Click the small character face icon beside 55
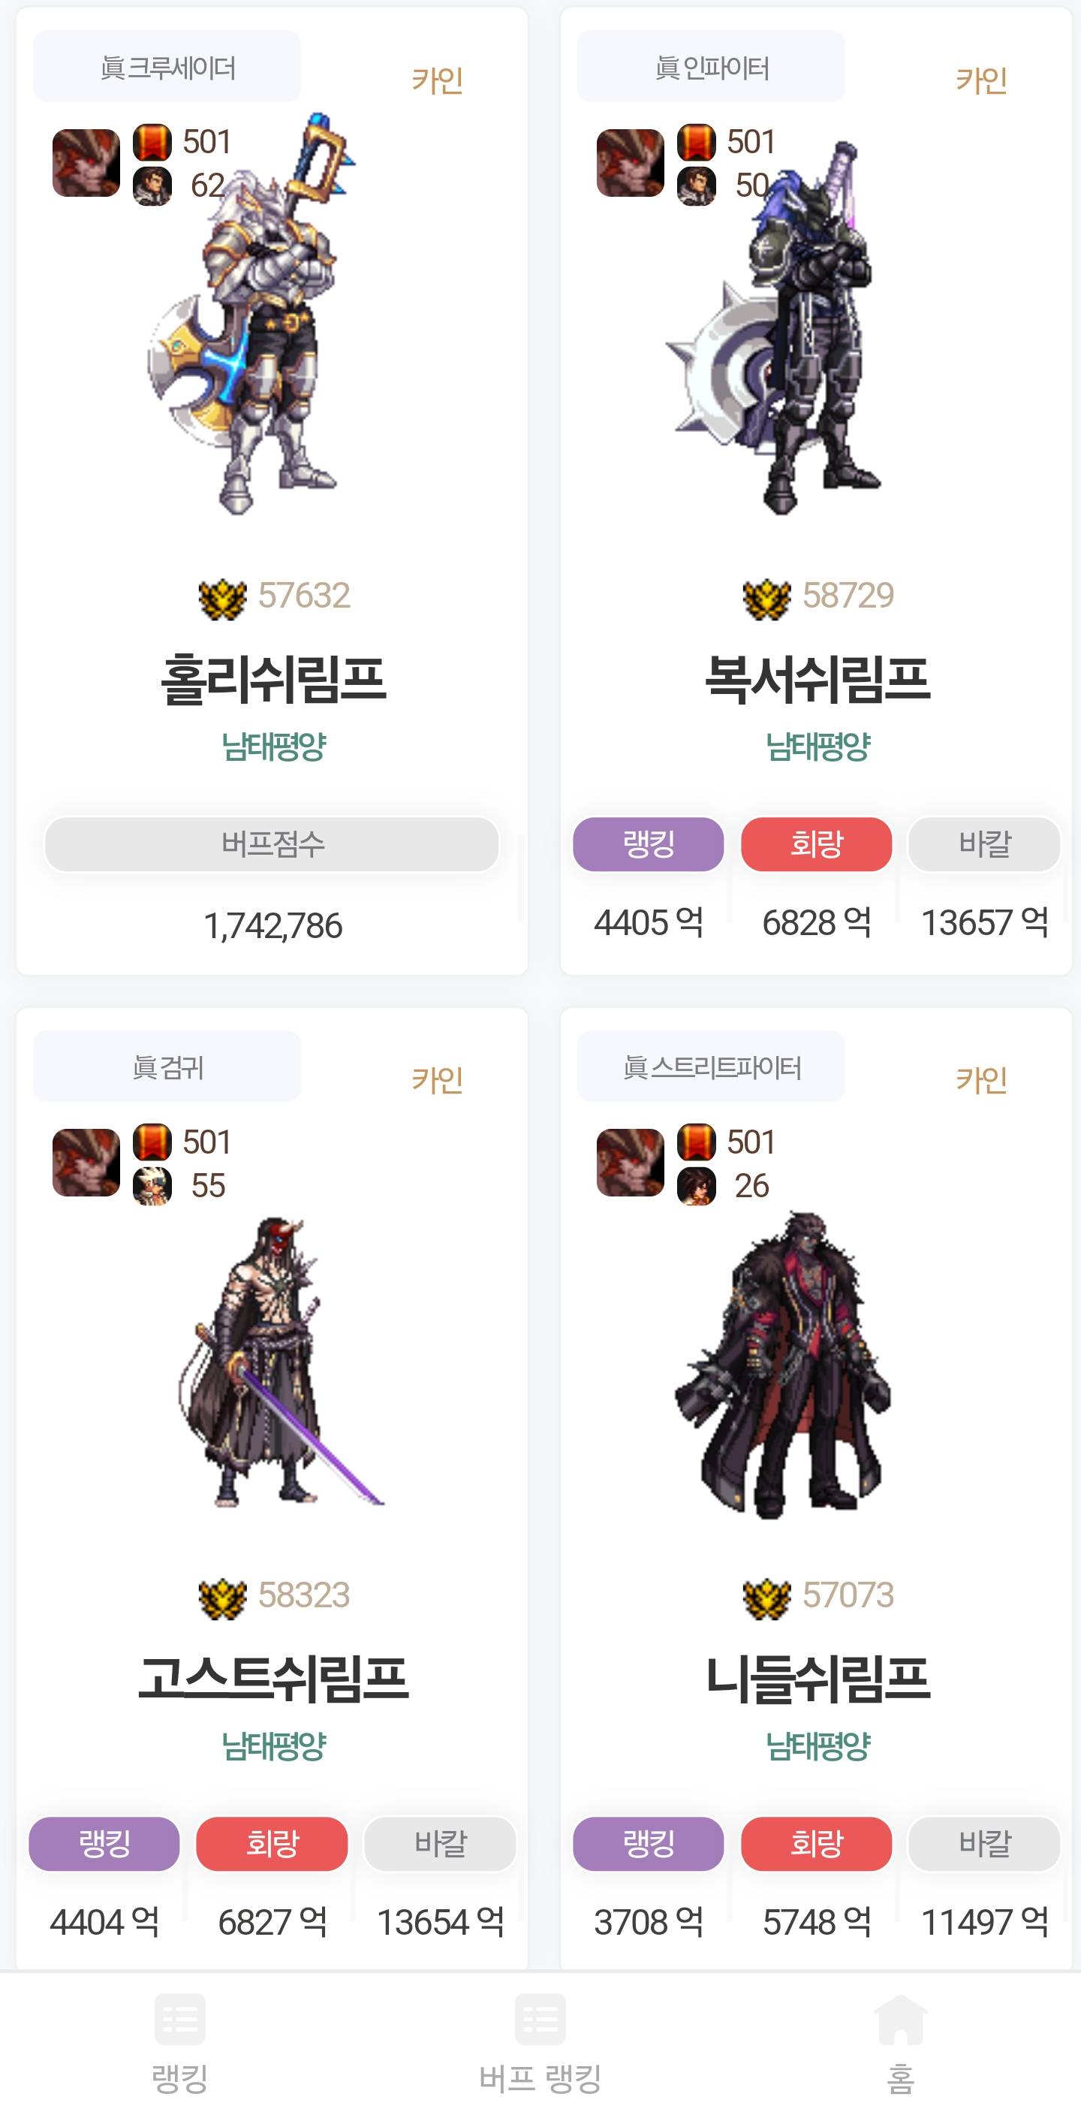This screenshot has height=2109, width=1081. click(x=152, y=1184)
